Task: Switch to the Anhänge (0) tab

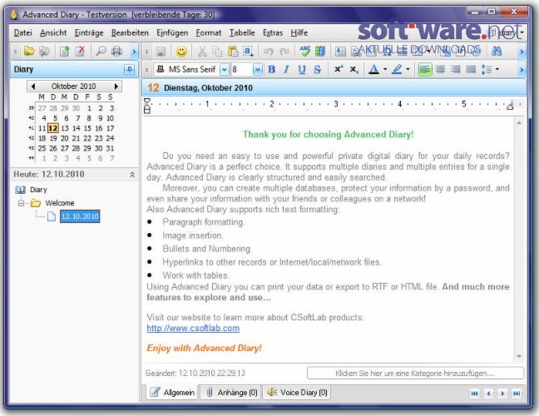Action: tap(232, 393)
